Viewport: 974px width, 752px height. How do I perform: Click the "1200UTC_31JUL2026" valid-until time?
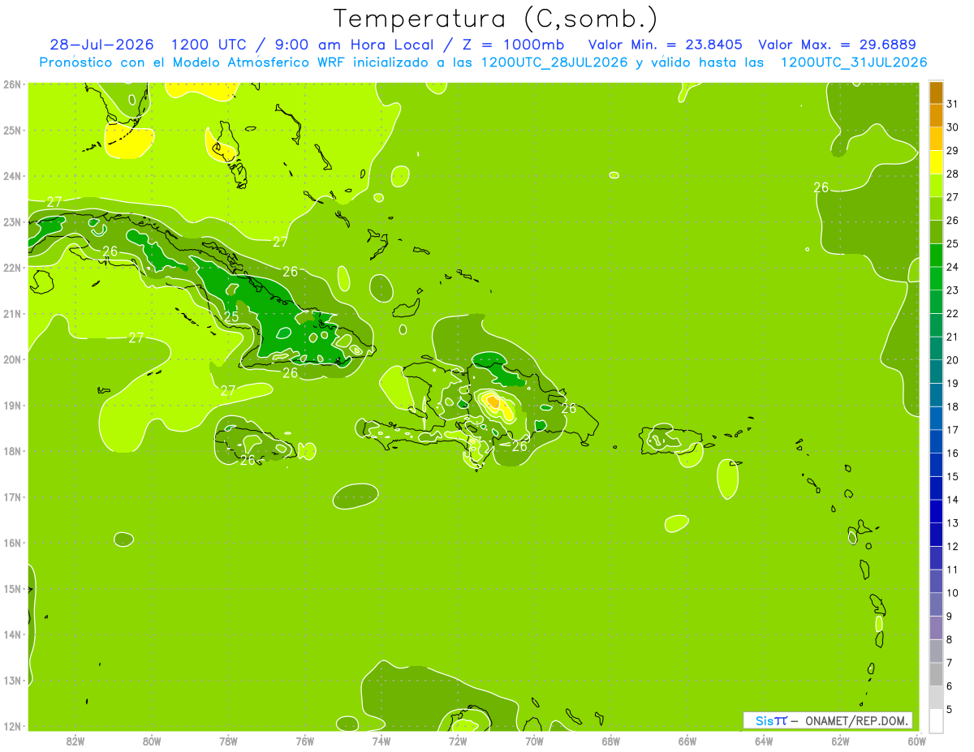click(x=854, y=62)
